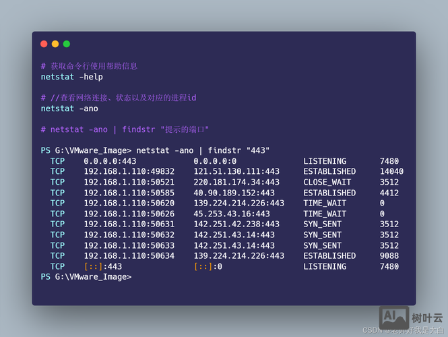Click the ESTABLISHED state in the 14040 row
The height and width of the screenshot is (337, 448).
329,171
